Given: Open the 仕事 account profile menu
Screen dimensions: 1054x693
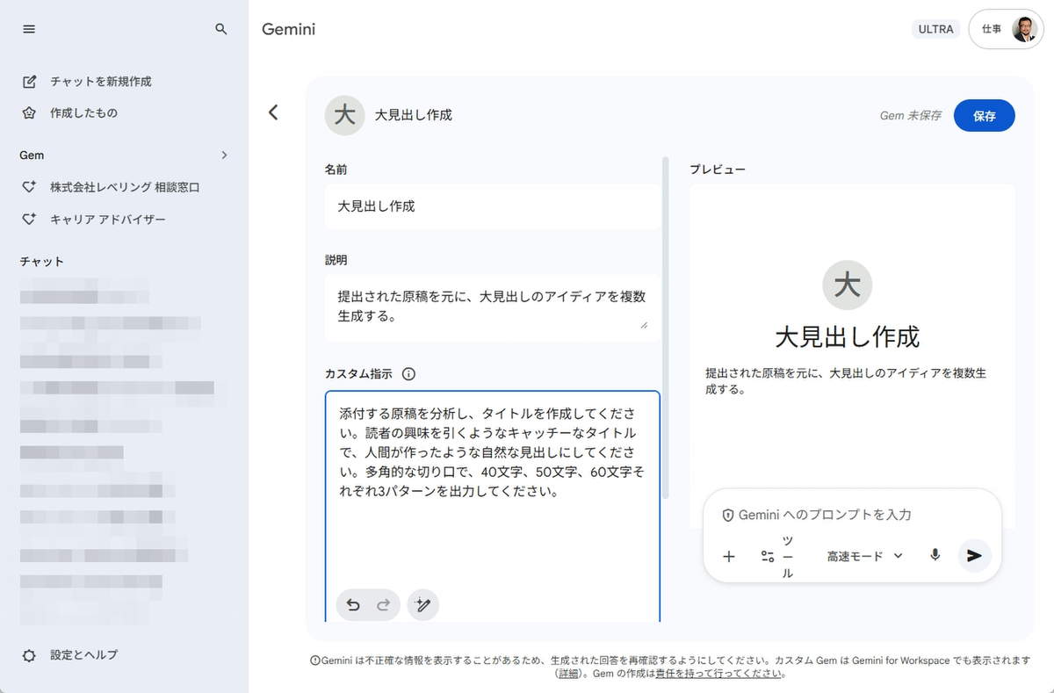Looking at the screenshot, I should [x=1007, y=29].
